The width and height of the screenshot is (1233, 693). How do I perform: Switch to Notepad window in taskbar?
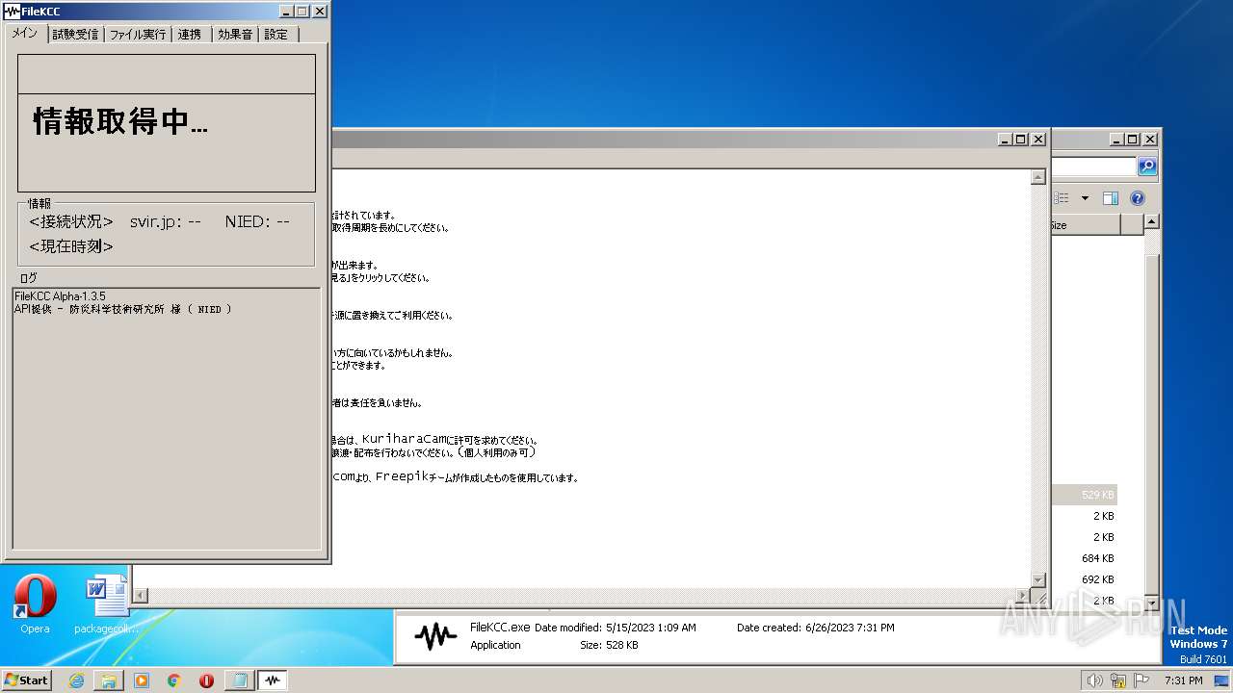[239, 680]
